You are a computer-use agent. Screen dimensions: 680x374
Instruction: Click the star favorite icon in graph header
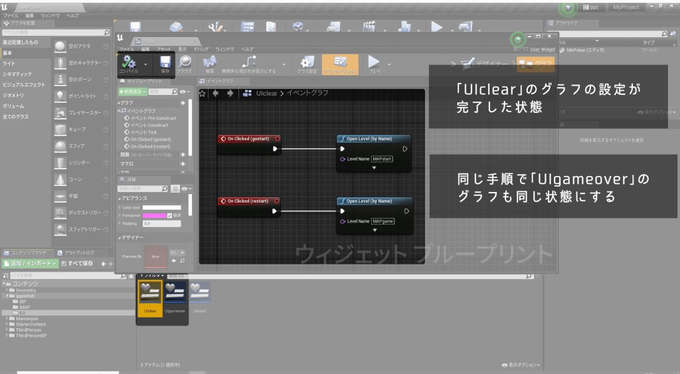click(x=203, y=94)
